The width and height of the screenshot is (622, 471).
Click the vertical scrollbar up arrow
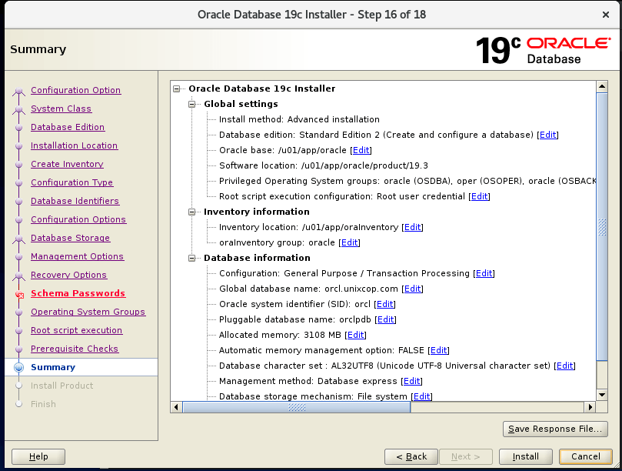click(602, 86)
